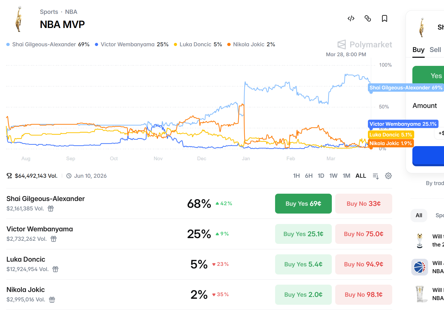Copy the market link icon

[x=368, y=19]
